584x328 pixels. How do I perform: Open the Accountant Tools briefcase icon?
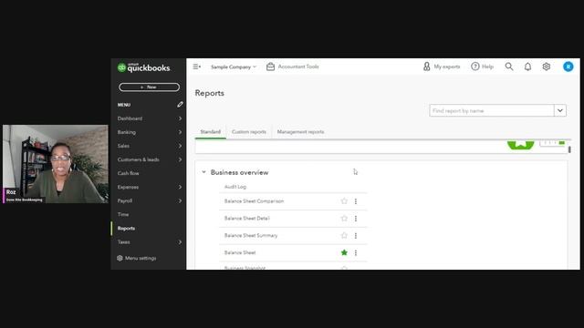point(270,67)
